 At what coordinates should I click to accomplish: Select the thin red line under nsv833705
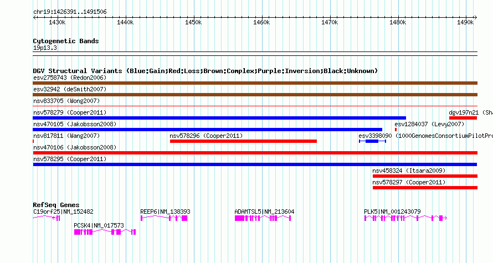click(255, 106)
